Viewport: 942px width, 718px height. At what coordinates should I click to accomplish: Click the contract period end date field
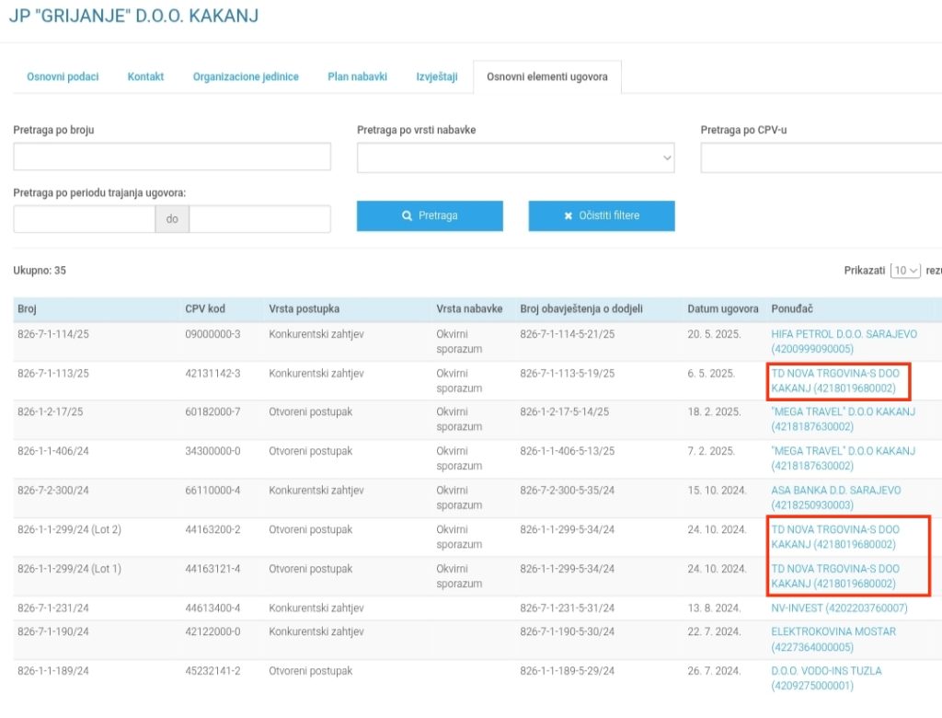click(x=259, y=219)
